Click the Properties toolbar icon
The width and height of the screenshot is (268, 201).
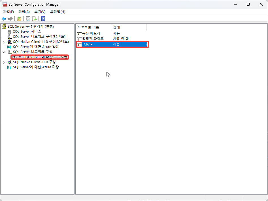click(x=28, y=19)
